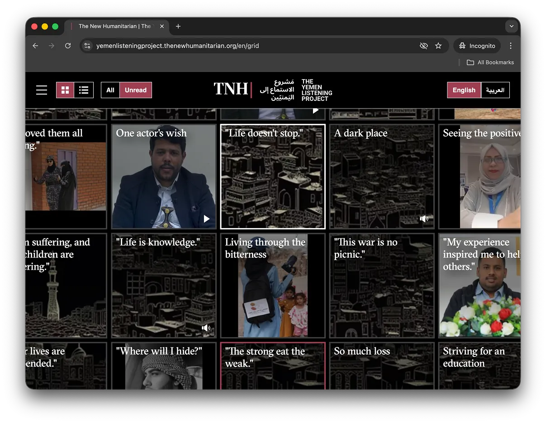Image resolution: width=546 pixels, height=423 pixels.
Task: Switch language to Arabic
Action: [495, 90]
